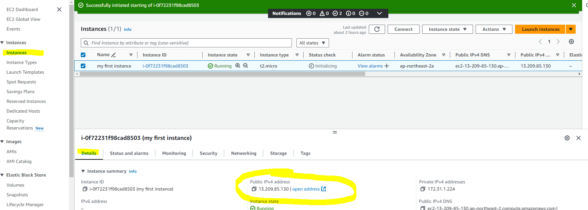This screenshot has height=210, width=588.
Task: Sort by Availability Zone column arrow
Action: click(x=444, y=55)
